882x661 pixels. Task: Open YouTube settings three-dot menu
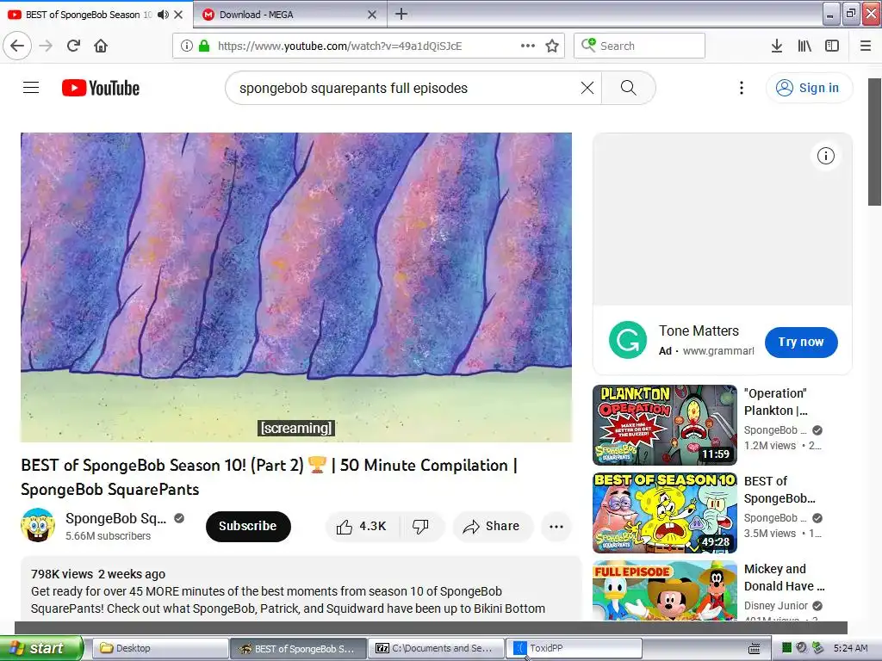point(742,88)
